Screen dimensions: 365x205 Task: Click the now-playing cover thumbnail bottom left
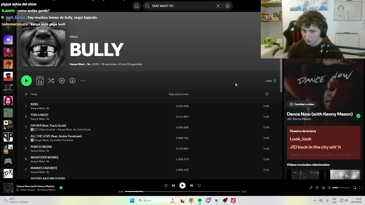pyautogui.click(x=8, y=188)
